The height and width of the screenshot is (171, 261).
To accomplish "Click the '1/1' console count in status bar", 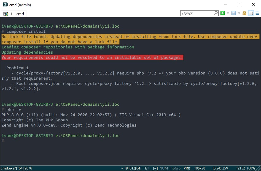I will [147, 168].
